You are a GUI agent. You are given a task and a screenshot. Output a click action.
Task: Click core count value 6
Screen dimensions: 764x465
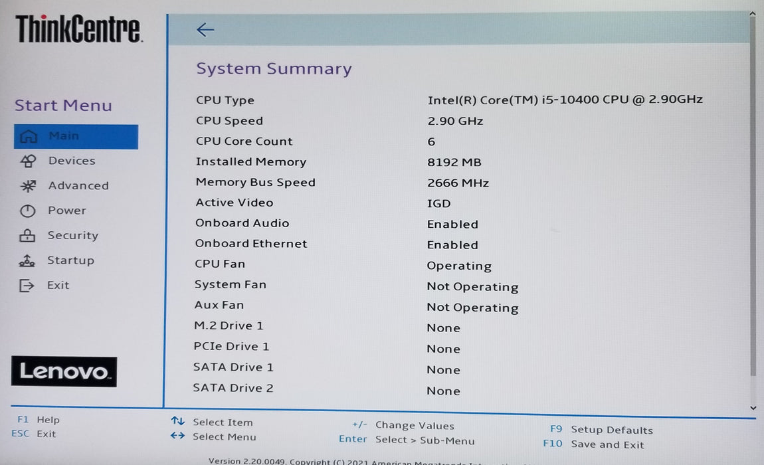click(431, 142)
